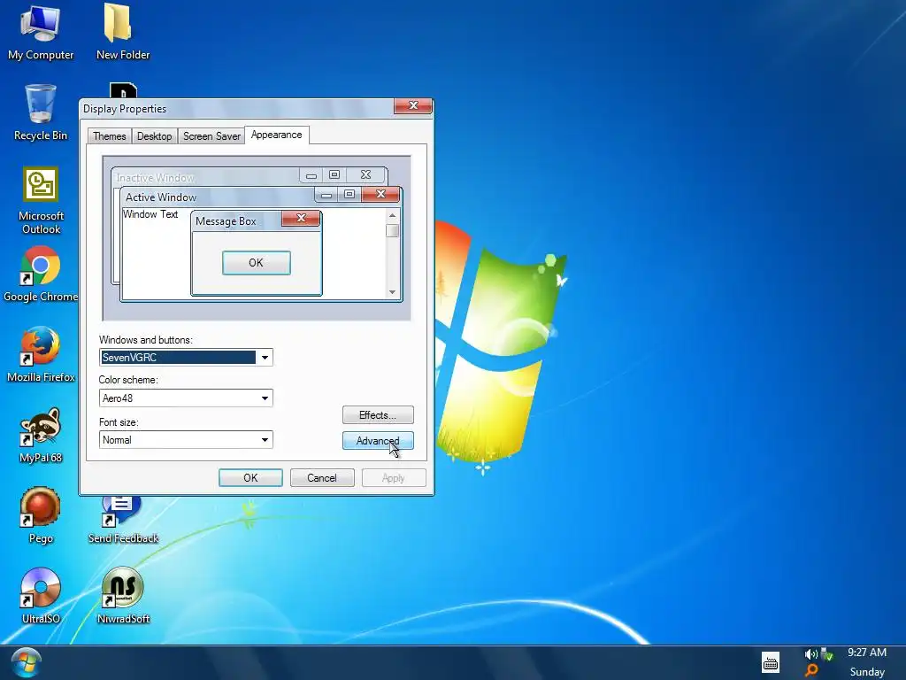This screenshot has width=906, height=680.
Task: Select the MyPal 68 raccoon icon
Action: [x=41, y=435]
